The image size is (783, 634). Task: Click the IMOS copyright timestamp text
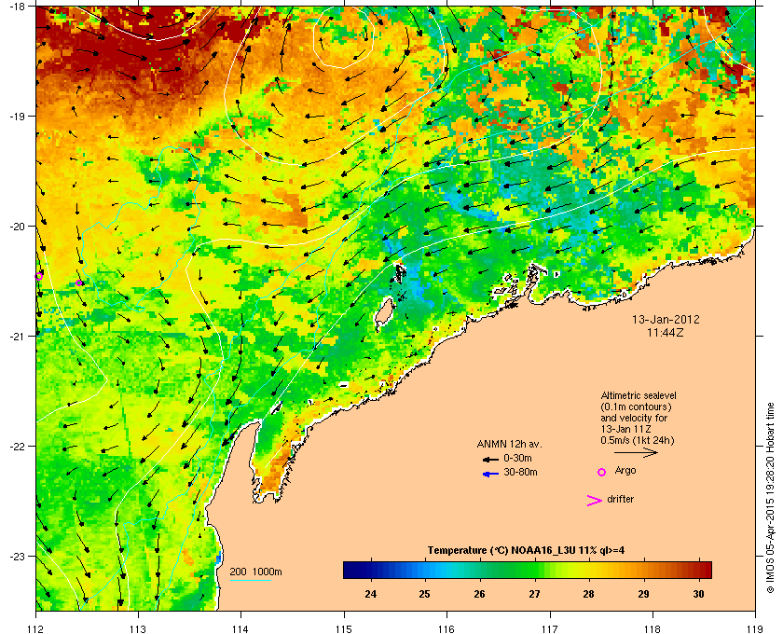(770, 498)
